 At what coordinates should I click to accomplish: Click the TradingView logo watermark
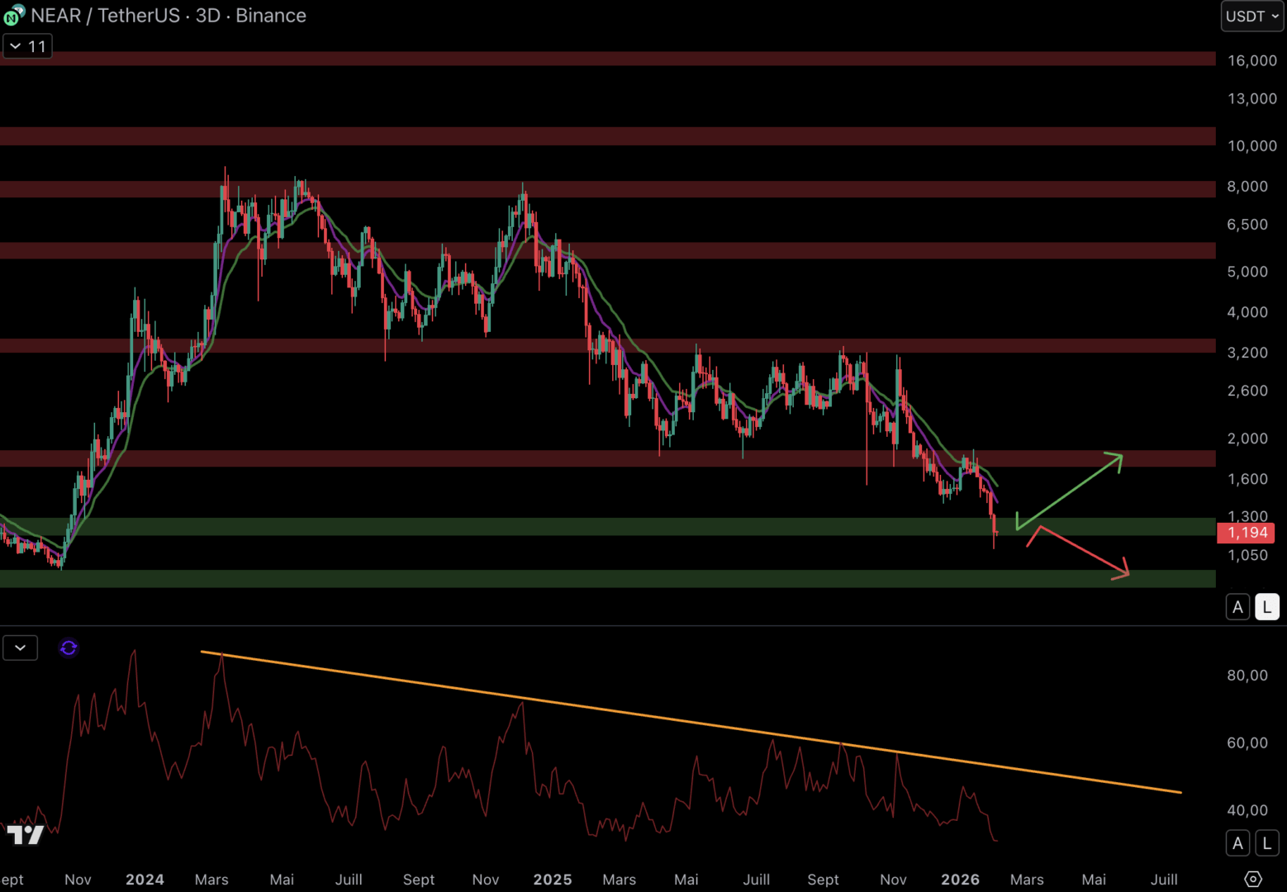[25, 835]
